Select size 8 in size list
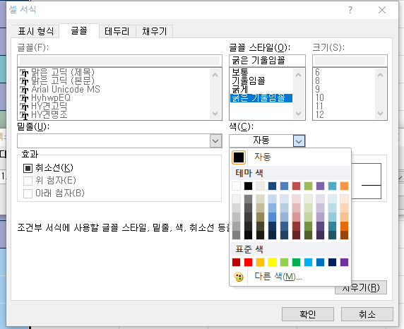This screenshot has width=404, height=329. (x=317, y=80)
